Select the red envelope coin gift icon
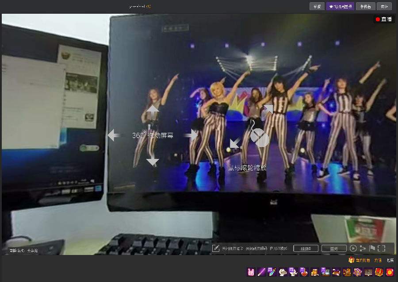Image resolution: width=398 pixels, height=282 pixels. tap(390, 272)
